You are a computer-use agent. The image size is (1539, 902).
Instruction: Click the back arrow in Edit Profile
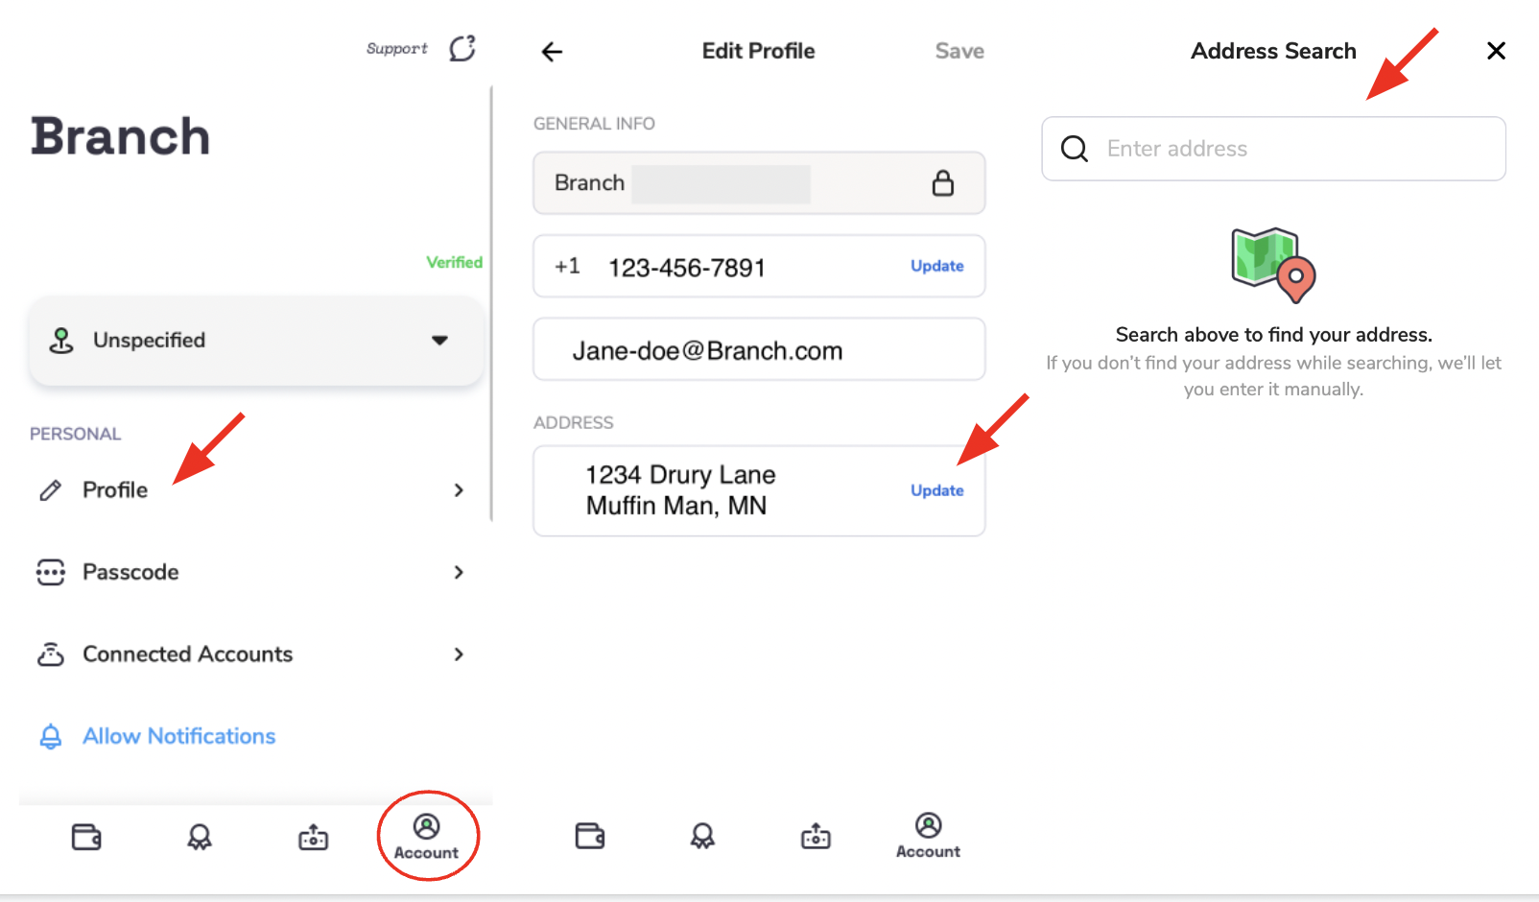click(552, 52)
